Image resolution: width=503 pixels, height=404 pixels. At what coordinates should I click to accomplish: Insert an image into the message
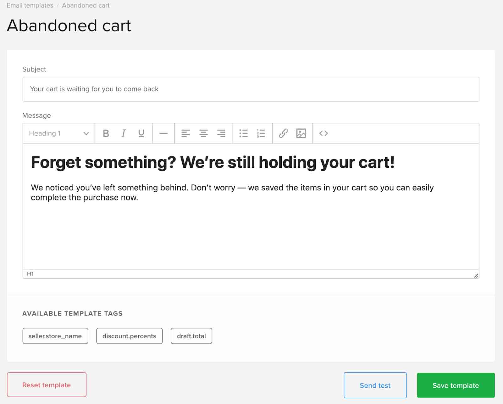point(301,133)
